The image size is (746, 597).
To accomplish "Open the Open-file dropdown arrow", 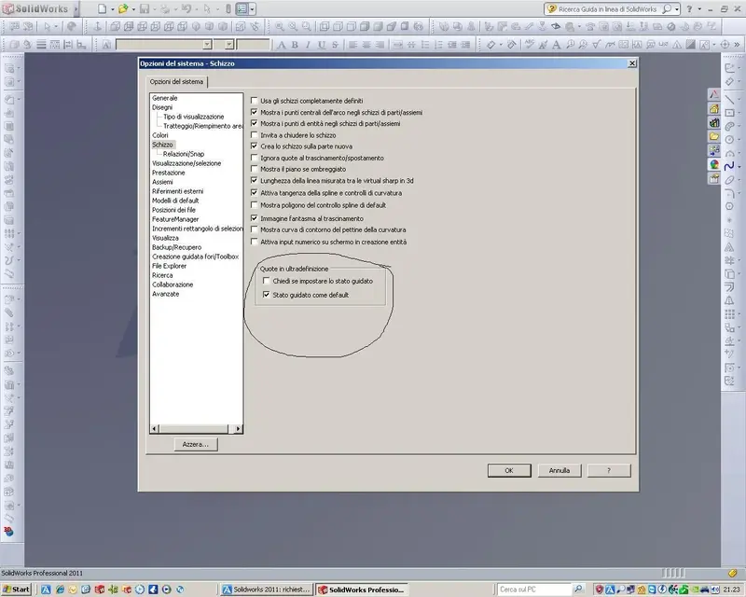I will (133, 9).
